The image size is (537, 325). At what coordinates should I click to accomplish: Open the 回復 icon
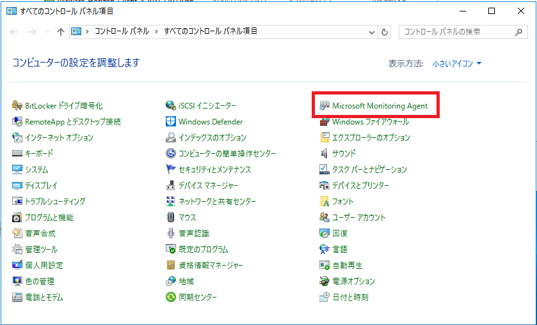[x=324, y=234]
